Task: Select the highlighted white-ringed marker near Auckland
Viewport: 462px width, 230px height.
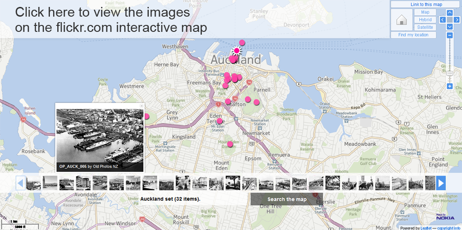Action: [x=237, y=51]
